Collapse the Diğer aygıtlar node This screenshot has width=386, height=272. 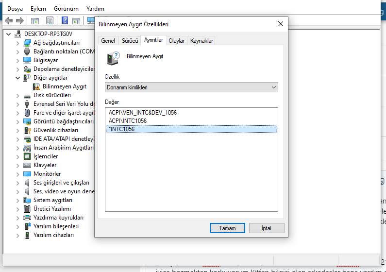click(x=18, y=78)
